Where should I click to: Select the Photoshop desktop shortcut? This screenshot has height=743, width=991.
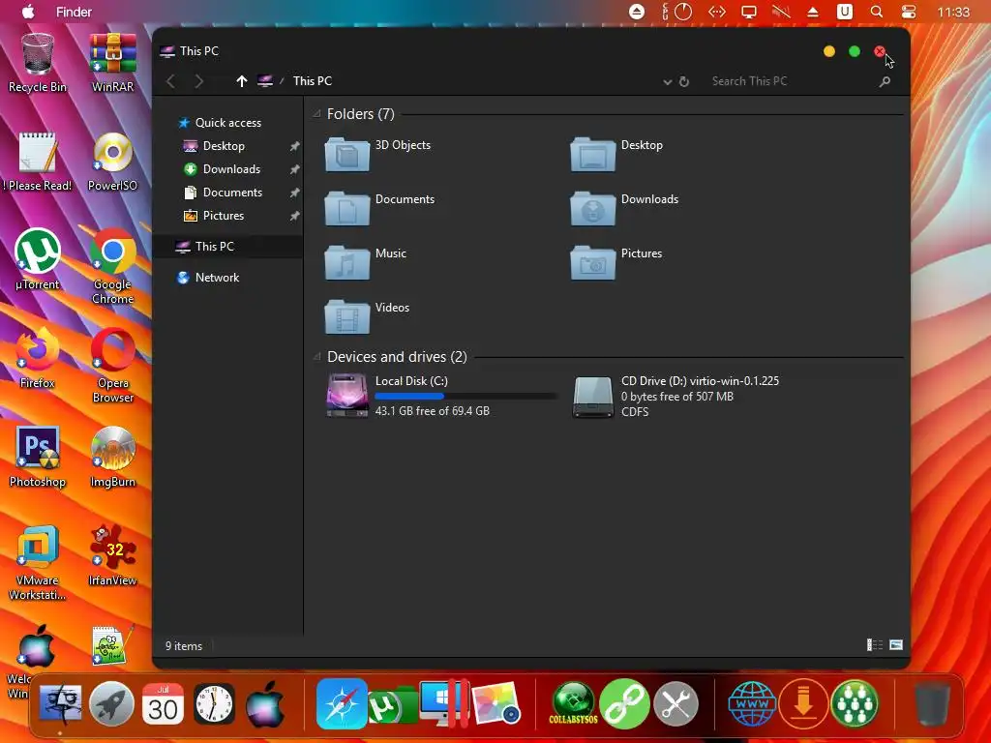click(x=38, y=458)
